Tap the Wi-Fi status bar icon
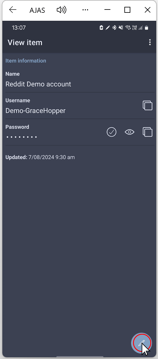The image size is (158, 359). [128, 28]
